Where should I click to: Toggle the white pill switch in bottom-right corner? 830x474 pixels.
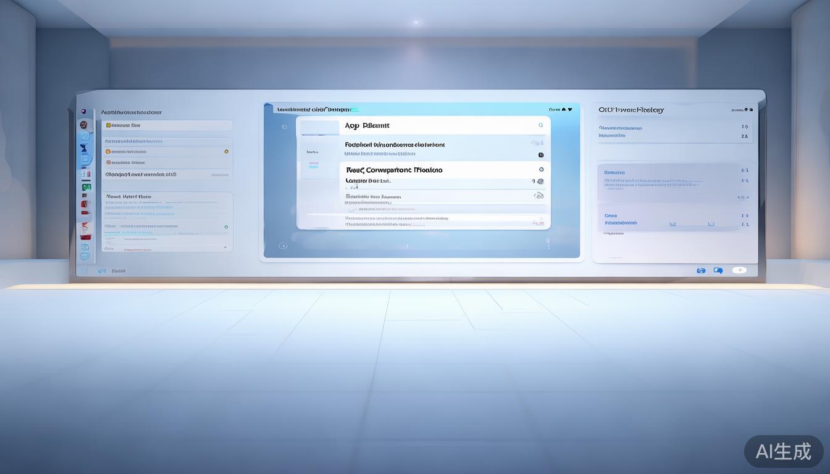tap(739, 270)
